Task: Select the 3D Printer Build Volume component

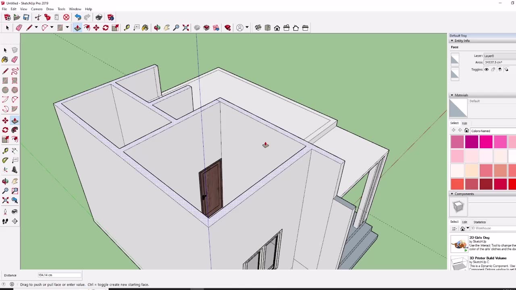Action: pyautogui.click(x=483, y=263)
